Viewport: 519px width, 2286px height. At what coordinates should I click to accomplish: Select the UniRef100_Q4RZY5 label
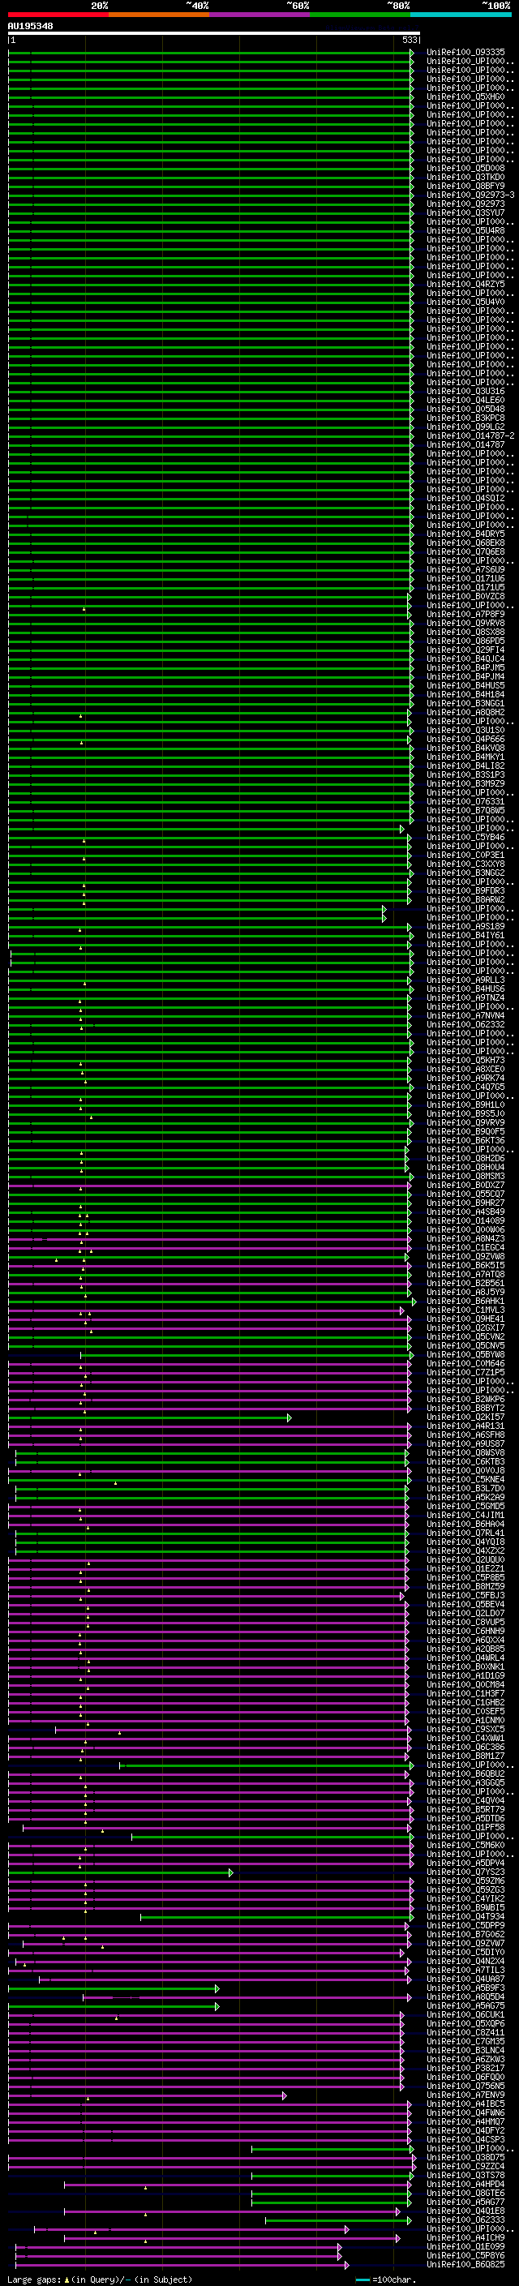click(x=465, y=284)
